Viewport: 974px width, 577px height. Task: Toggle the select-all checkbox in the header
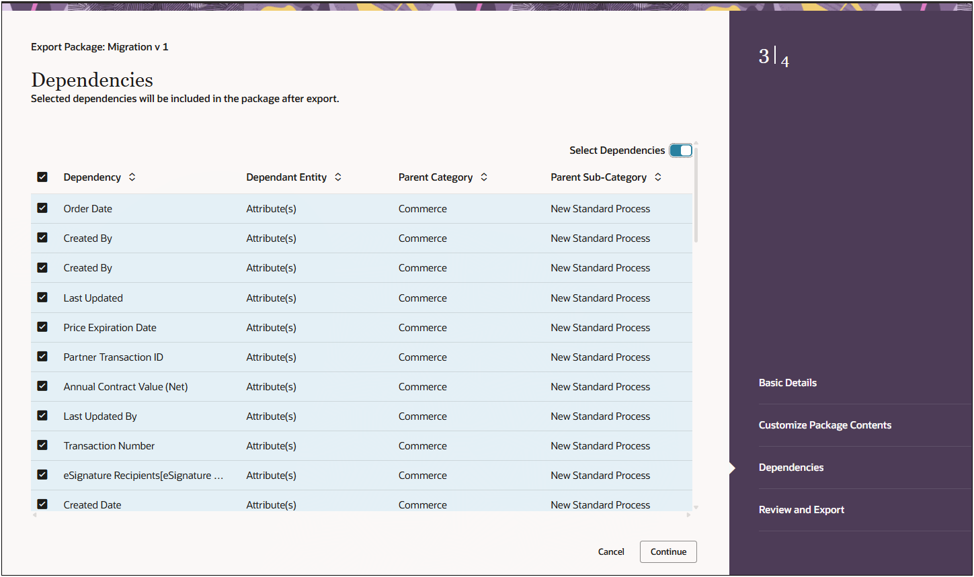[42, 177]
